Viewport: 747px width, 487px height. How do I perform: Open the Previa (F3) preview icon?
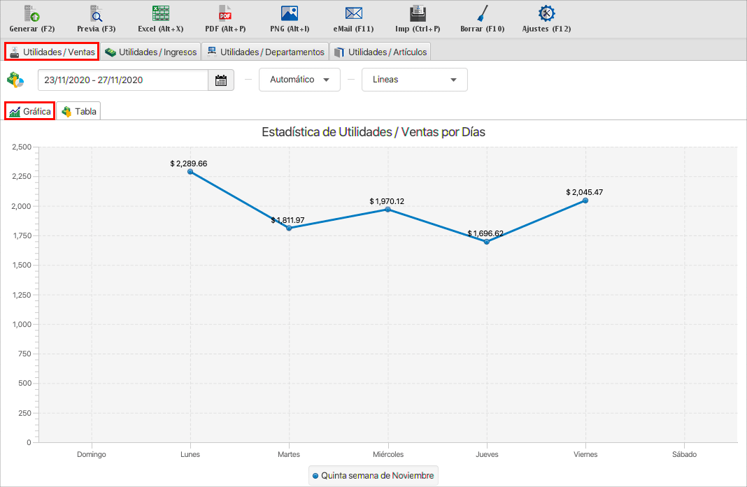pos(97,14)
